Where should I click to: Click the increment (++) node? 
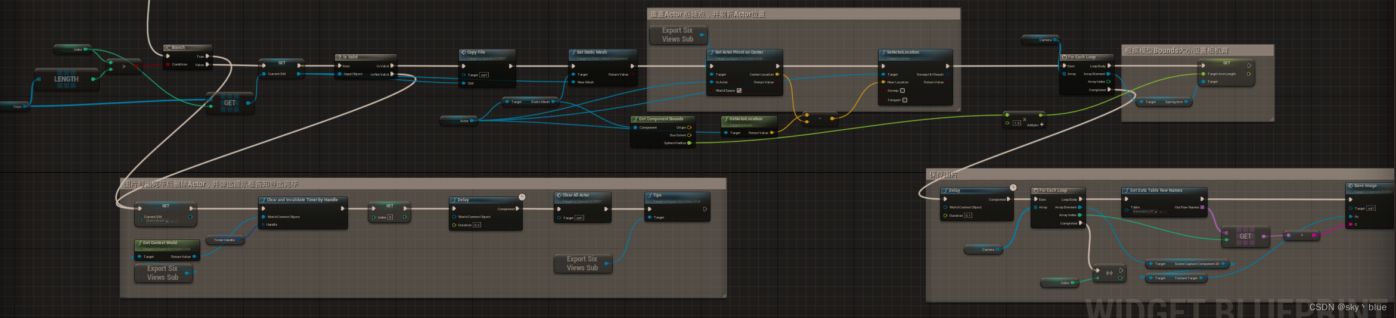[1109, 273]
